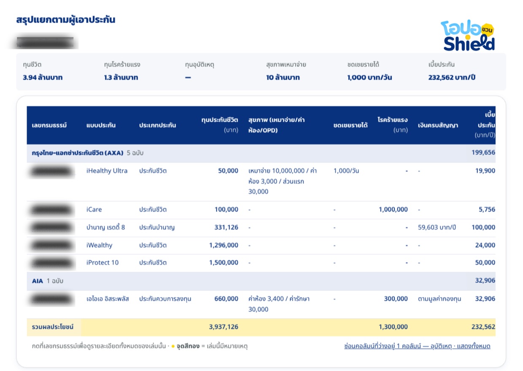
Task: Click the 3,937,126 total sum insured
Action: tap(224, 327)
